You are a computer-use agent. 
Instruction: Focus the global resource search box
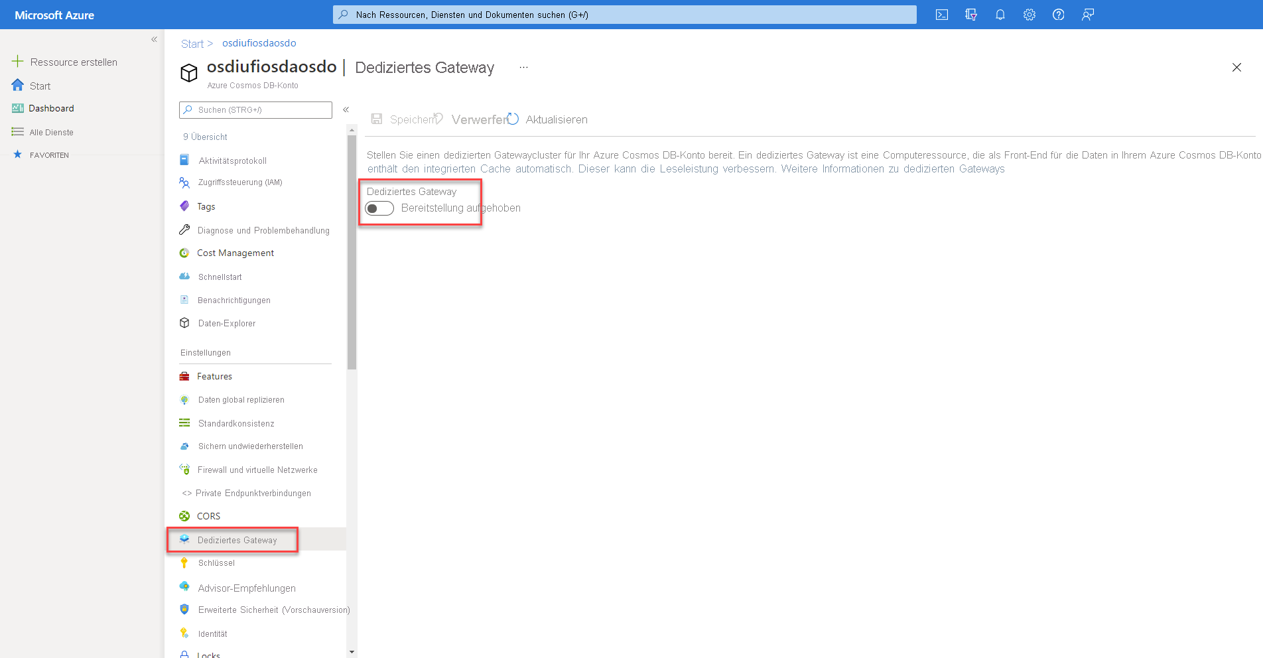tap(624, 15)
